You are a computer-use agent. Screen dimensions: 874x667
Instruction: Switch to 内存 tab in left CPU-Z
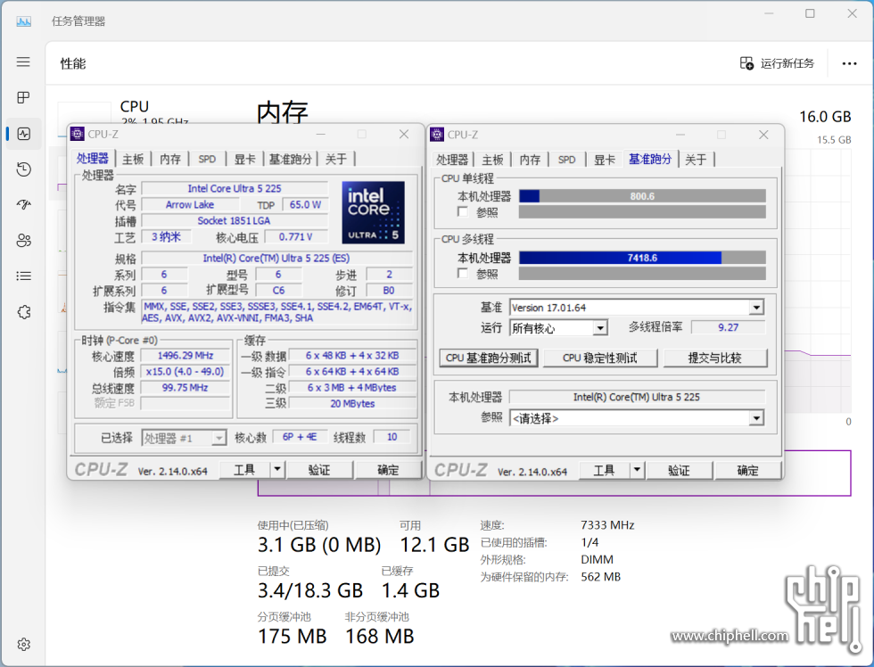point(170,160)
